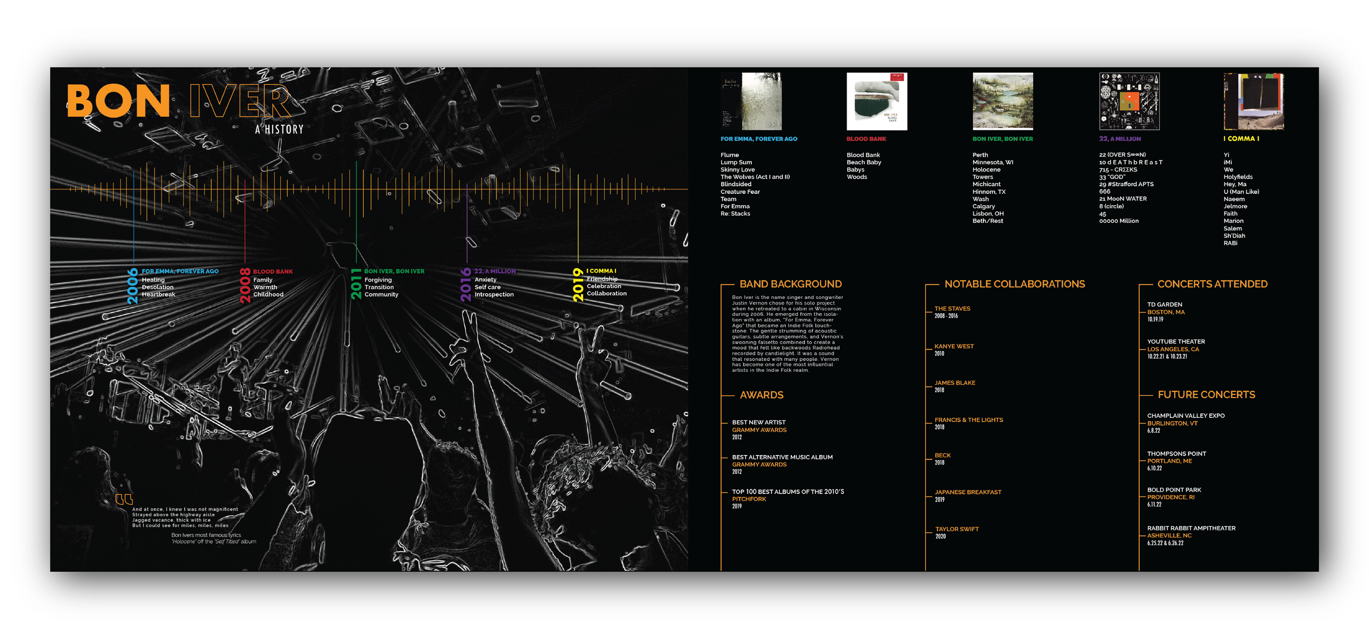Click the CHAMPLAIN VALLEY EXPO concert entry

pyautogui.click(x=1186, y=423)
